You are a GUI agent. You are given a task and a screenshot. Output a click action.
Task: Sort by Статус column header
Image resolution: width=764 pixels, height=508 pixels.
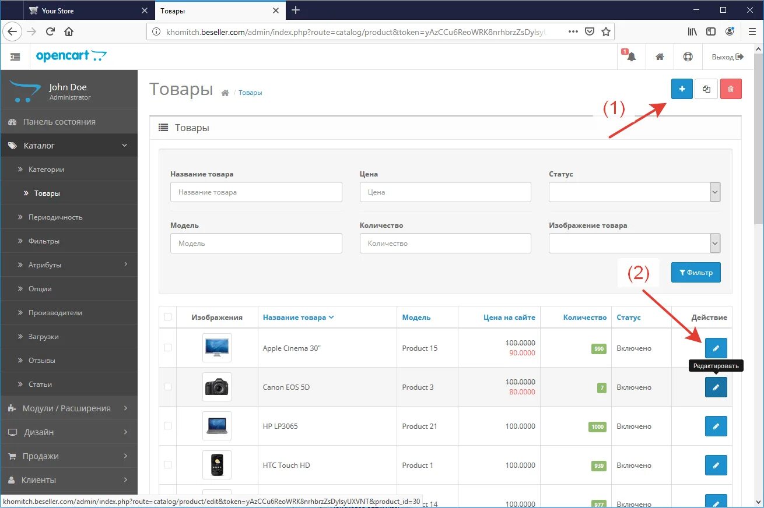click(629, 317)
